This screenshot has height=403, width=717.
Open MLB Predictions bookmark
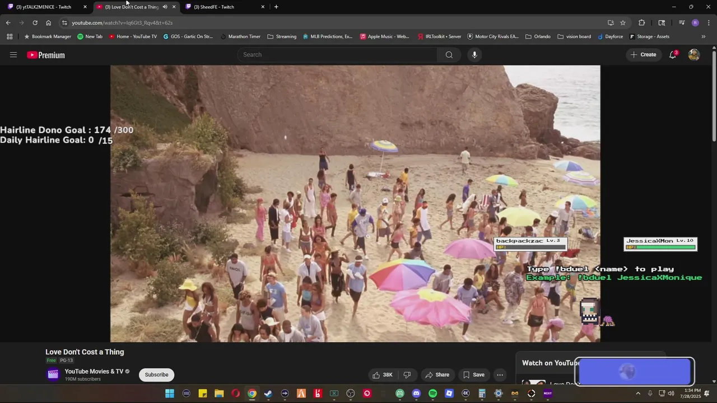click(328, 36)
